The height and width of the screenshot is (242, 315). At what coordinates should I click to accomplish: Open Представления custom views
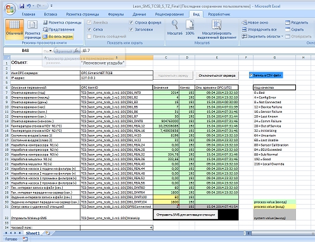point(59,30)
